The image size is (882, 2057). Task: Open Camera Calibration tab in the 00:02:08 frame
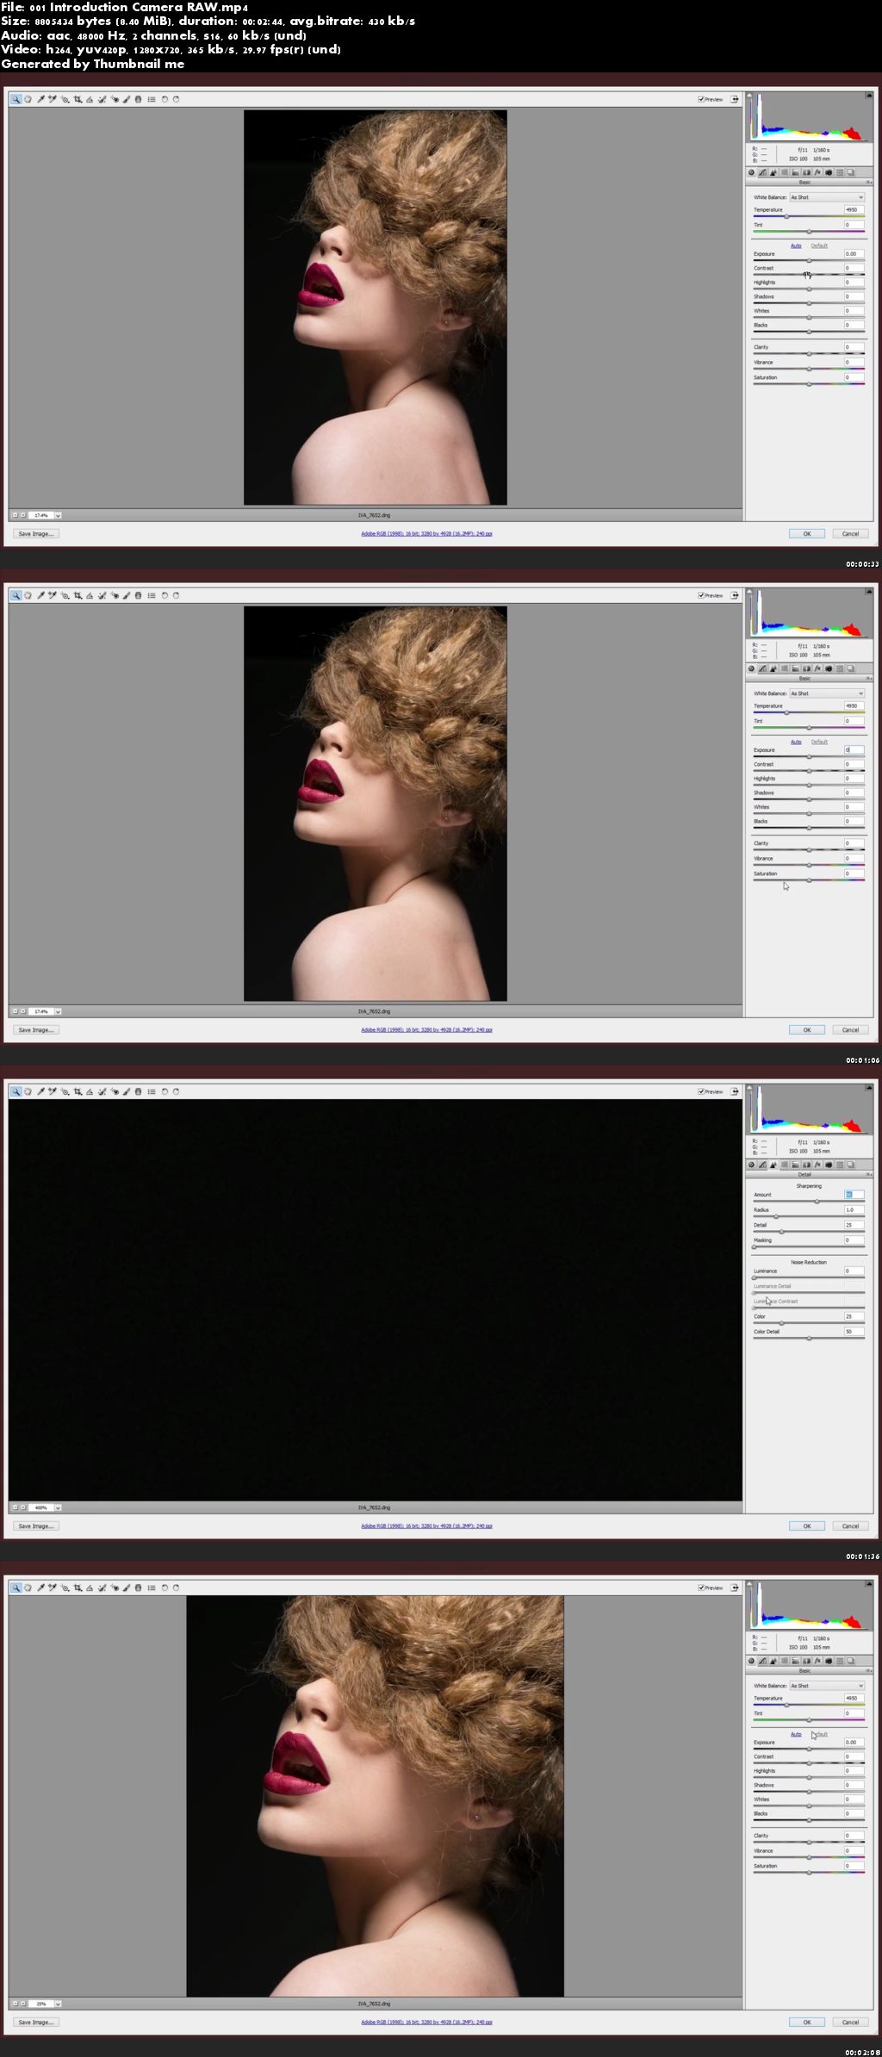pos(829,1661)
